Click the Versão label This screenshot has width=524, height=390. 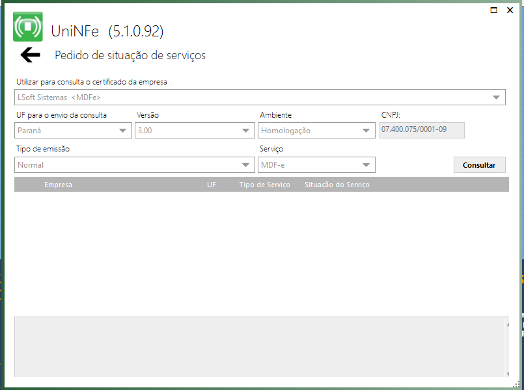148,115
